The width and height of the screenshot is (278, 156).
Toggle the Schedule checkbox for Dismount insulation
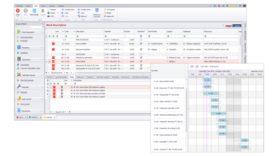pyautogui.click(x=141, y=49)
